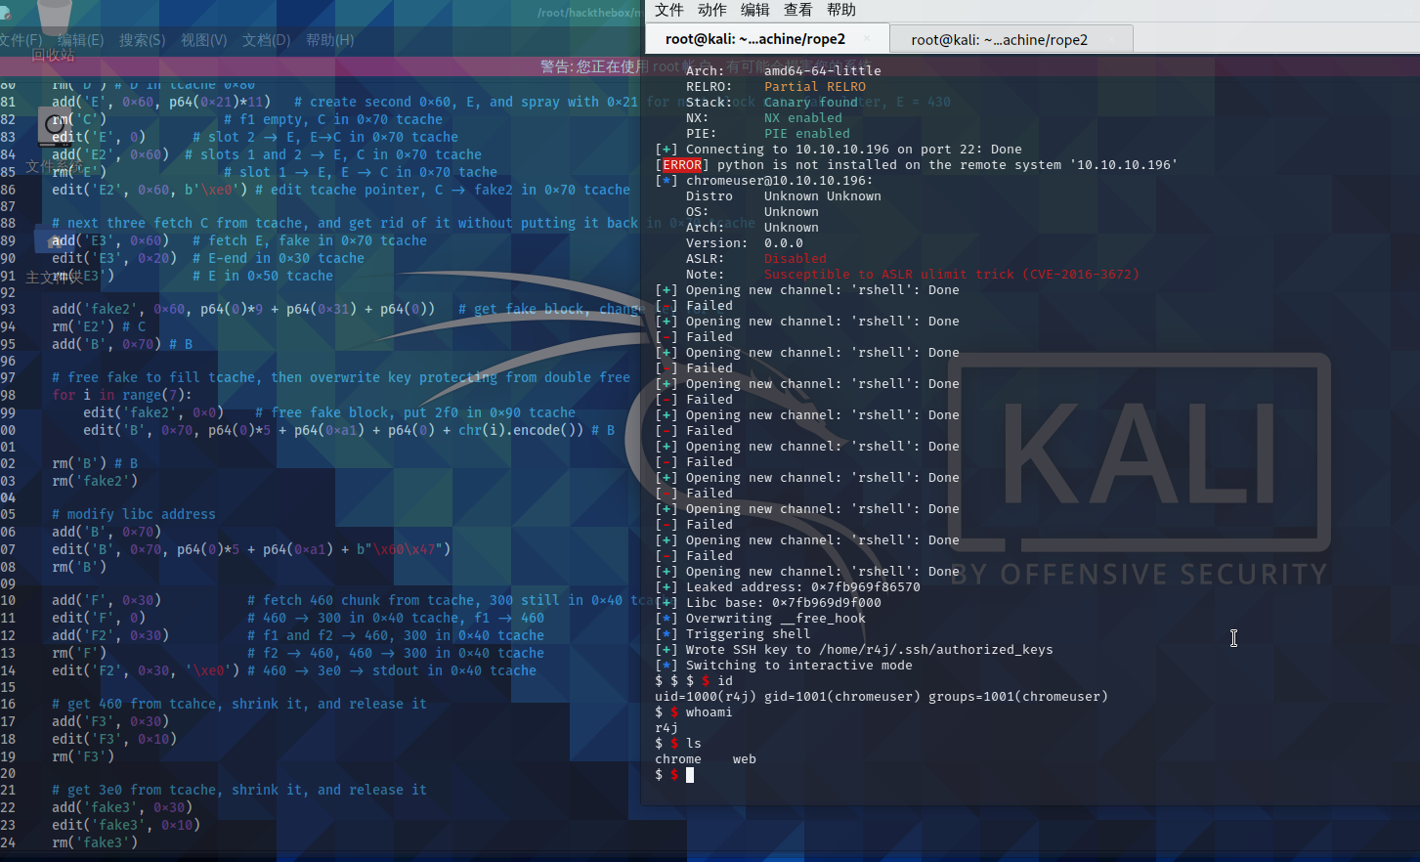1420x862 pixels.
Task: Open editor 帮助(H) menu
Action: pyautogui.click(x=330, y=40)
